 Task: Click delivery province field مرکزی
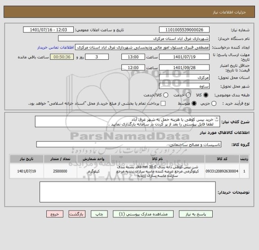tap(184, 77)
